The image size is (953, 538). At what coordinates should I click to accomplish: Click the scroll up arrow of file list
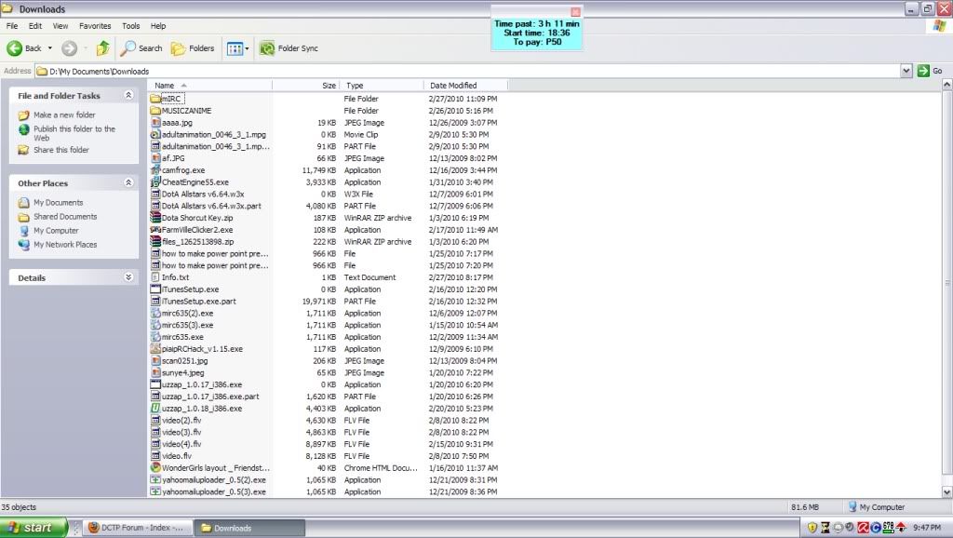(946, 85)
